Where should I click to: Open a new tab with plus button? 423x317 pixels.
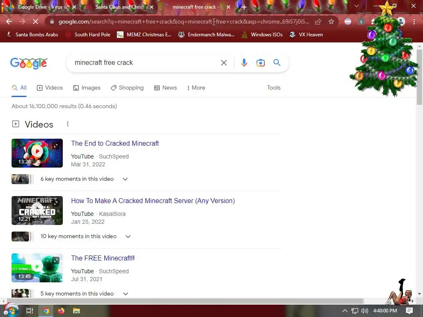pyautogui.click(x=244, y=7)
